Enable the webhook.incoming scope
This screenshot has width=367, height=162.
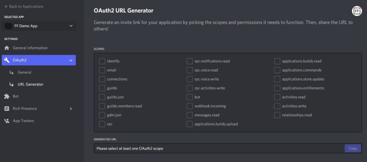coord(190,106)
